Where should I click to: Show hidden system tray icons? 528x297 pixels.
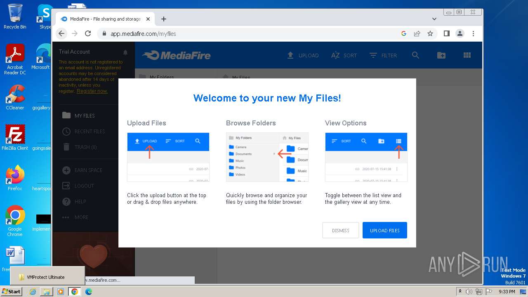460,292
